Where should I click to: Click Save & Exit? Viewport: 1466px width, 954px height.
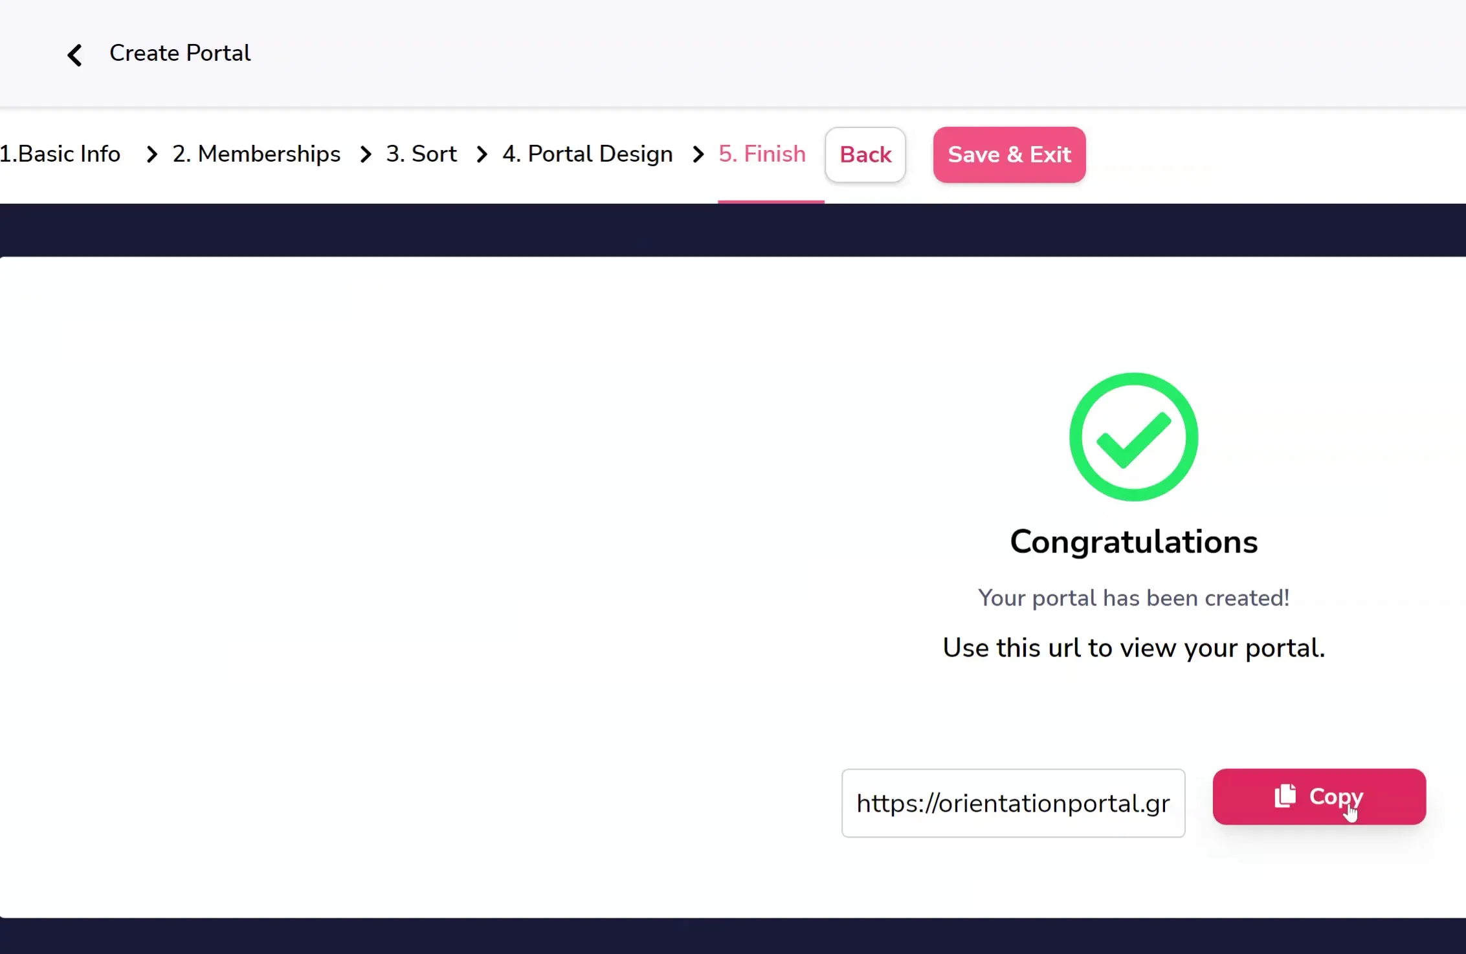[1009, 155]
